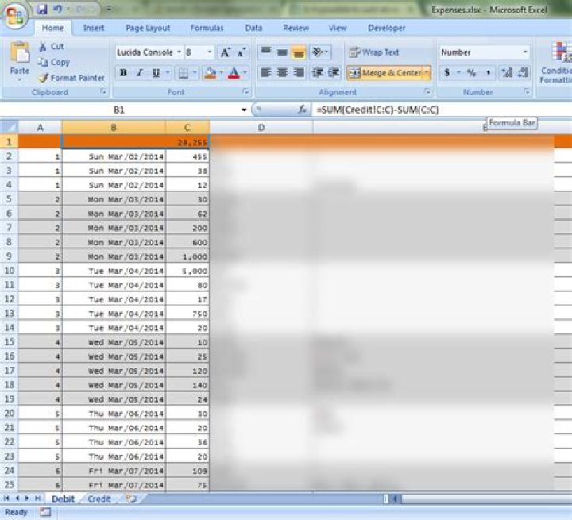This screenshot has width=572, height=520.
Task: Click the Select All corner button
Action: [x=9, y=127]
